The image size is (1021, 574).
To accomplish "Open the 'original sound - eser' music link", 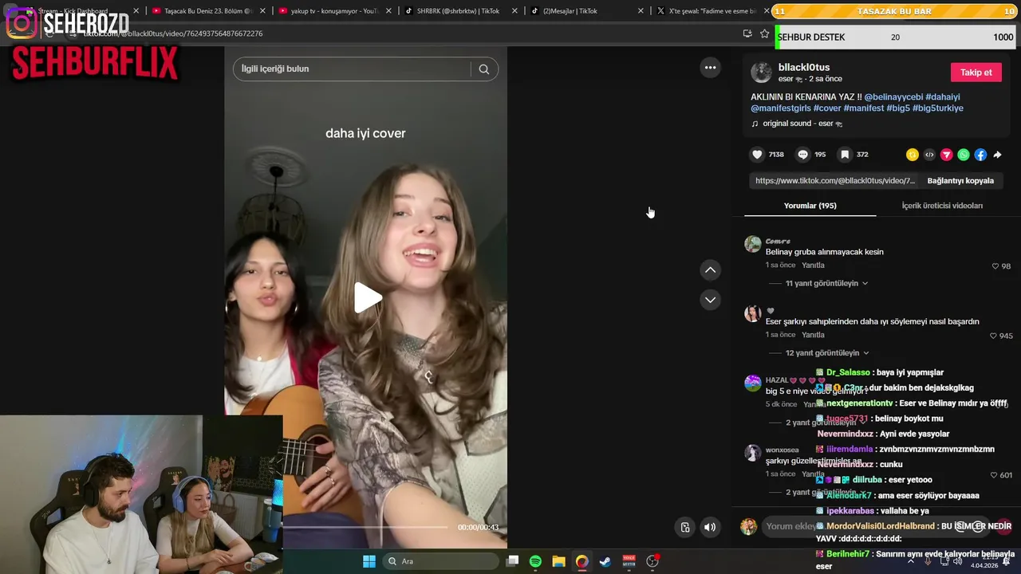I will (x=798, y=124).
